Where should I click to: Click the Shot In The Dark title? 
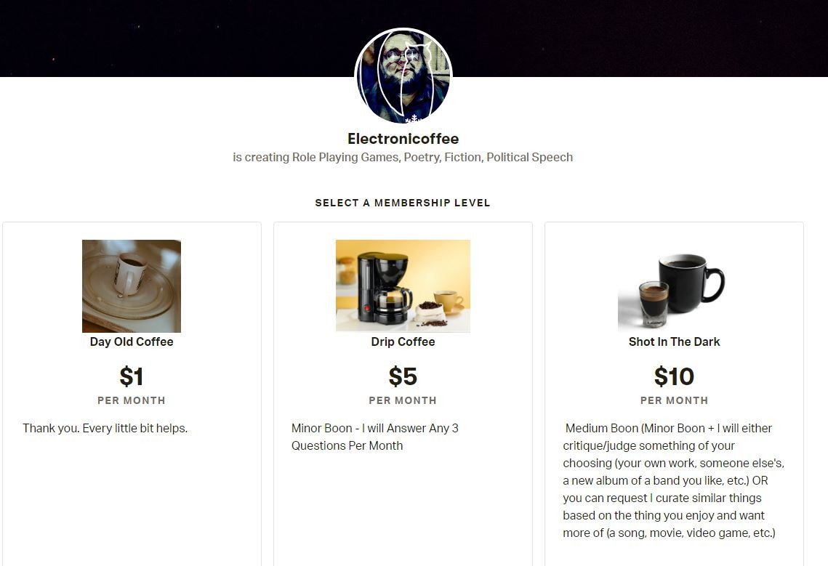[x=675, y=341]
